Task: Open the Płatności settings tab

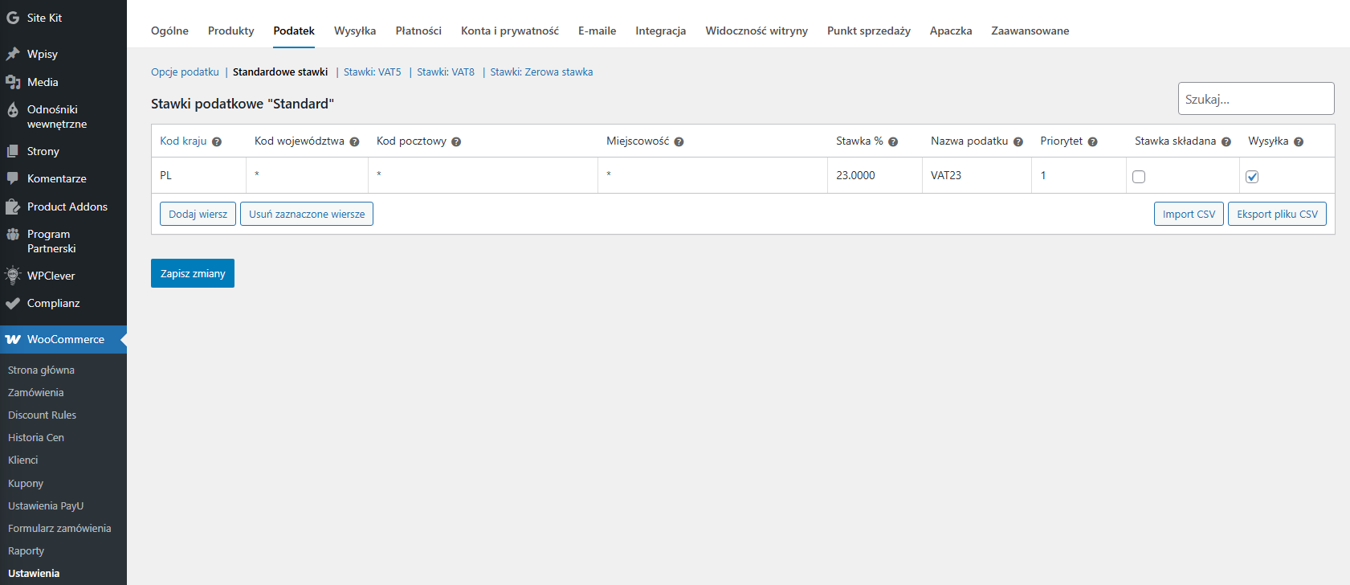Action: (x=418, y=31)
